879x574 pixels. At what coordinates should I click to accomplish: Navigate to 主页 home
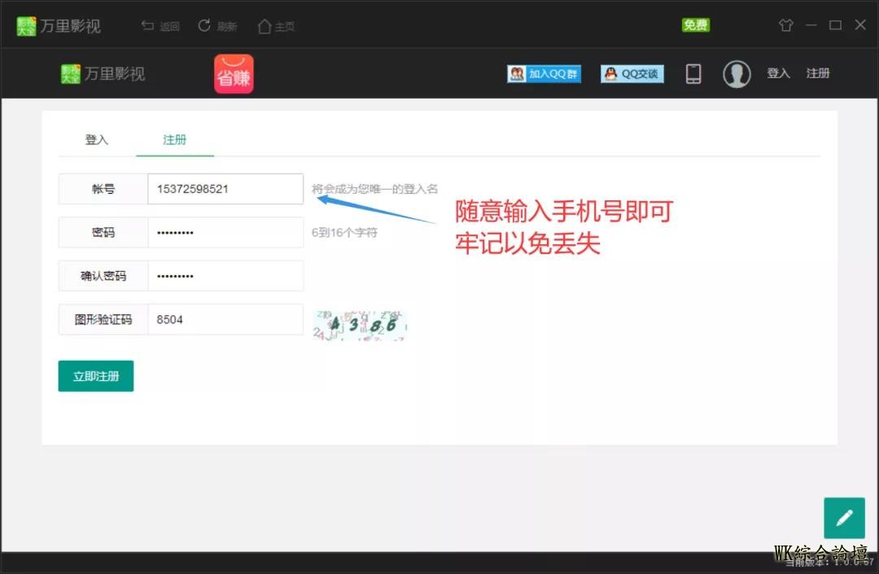(x=276, y=26)
